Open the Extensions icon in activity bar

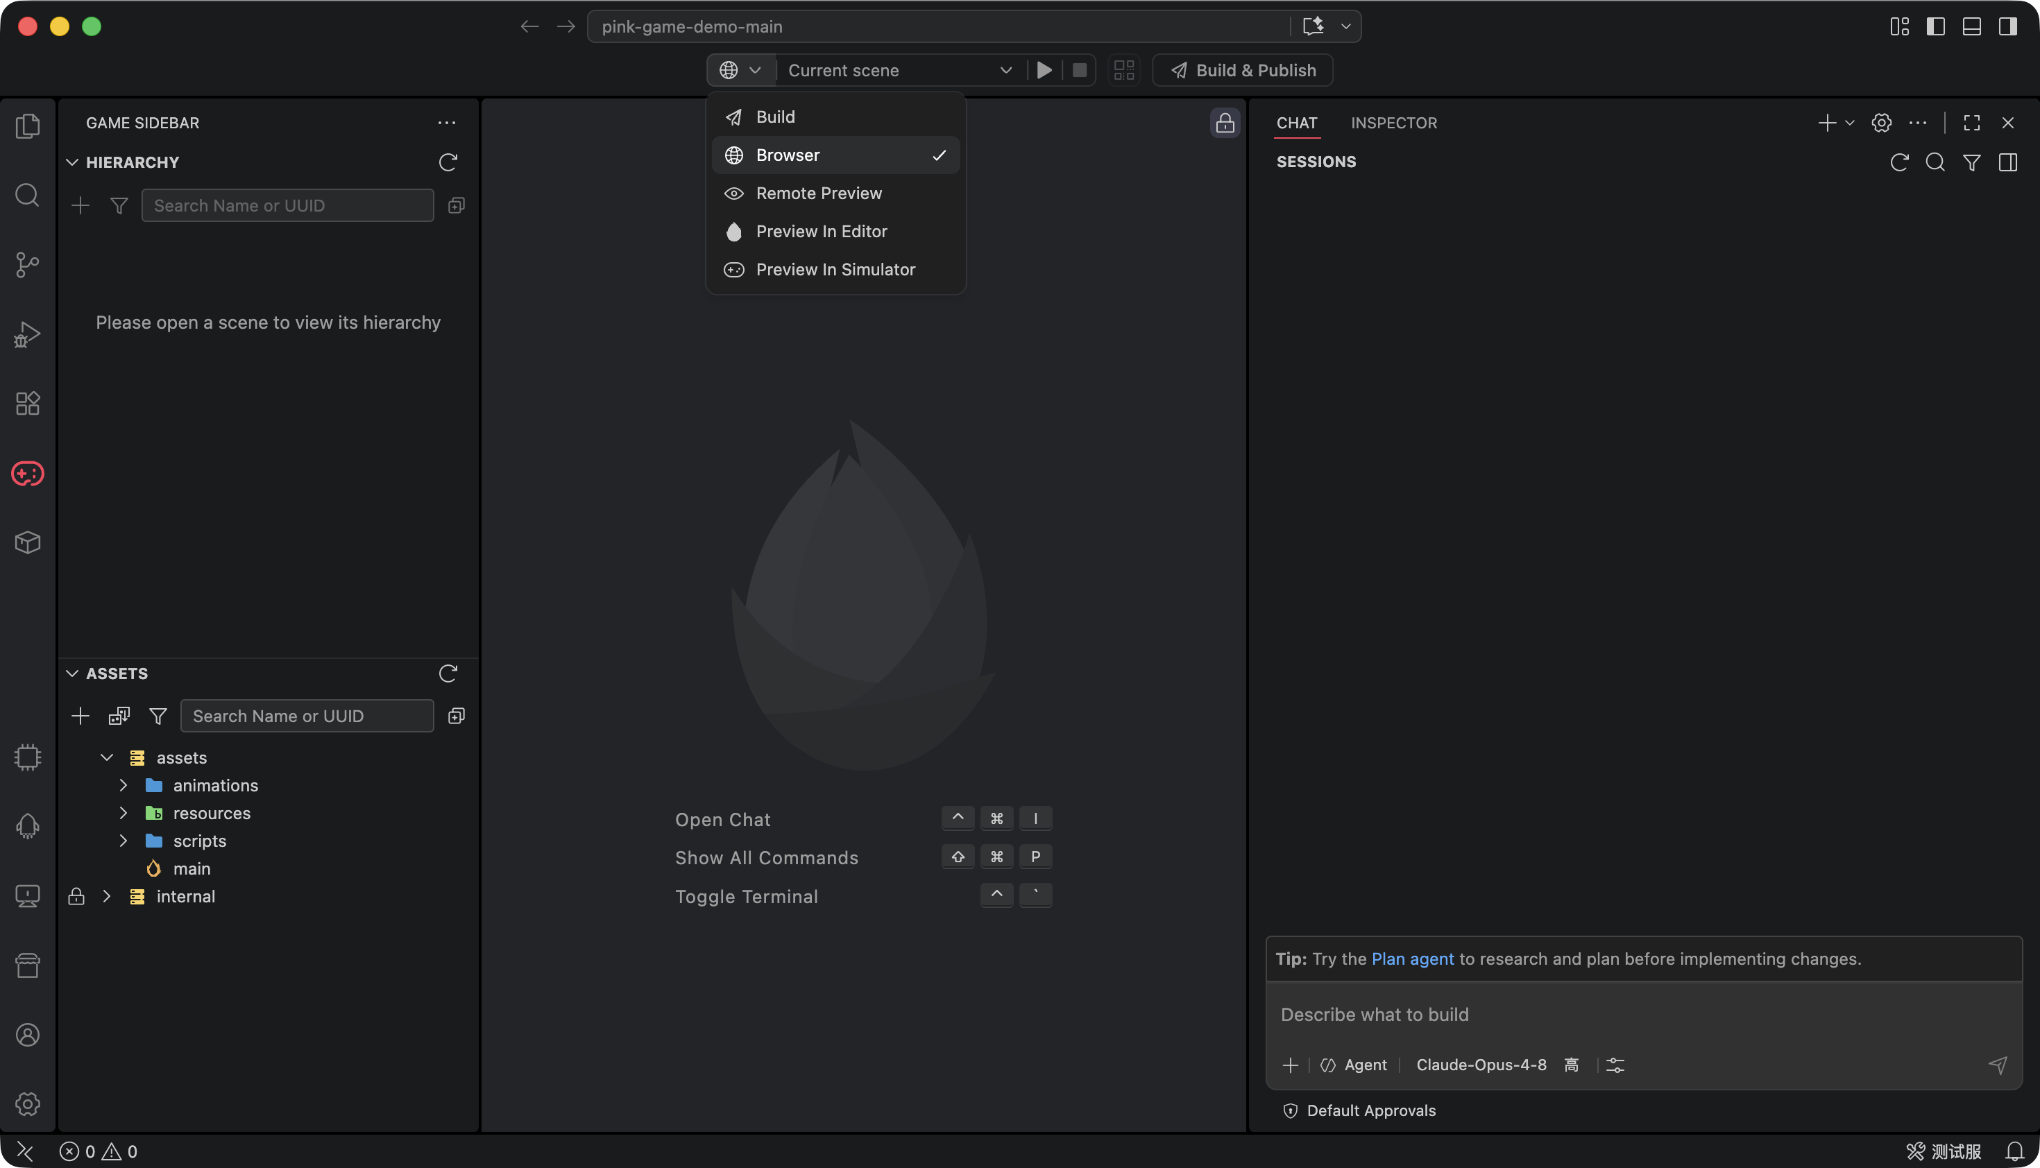27,404
